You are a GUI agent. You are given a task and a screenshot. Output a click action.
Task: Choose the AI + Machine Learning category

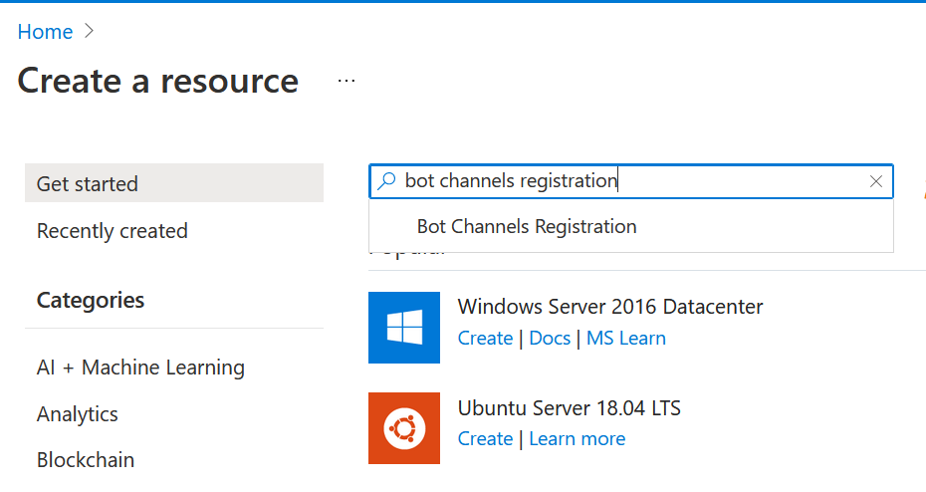coord(140,368)
